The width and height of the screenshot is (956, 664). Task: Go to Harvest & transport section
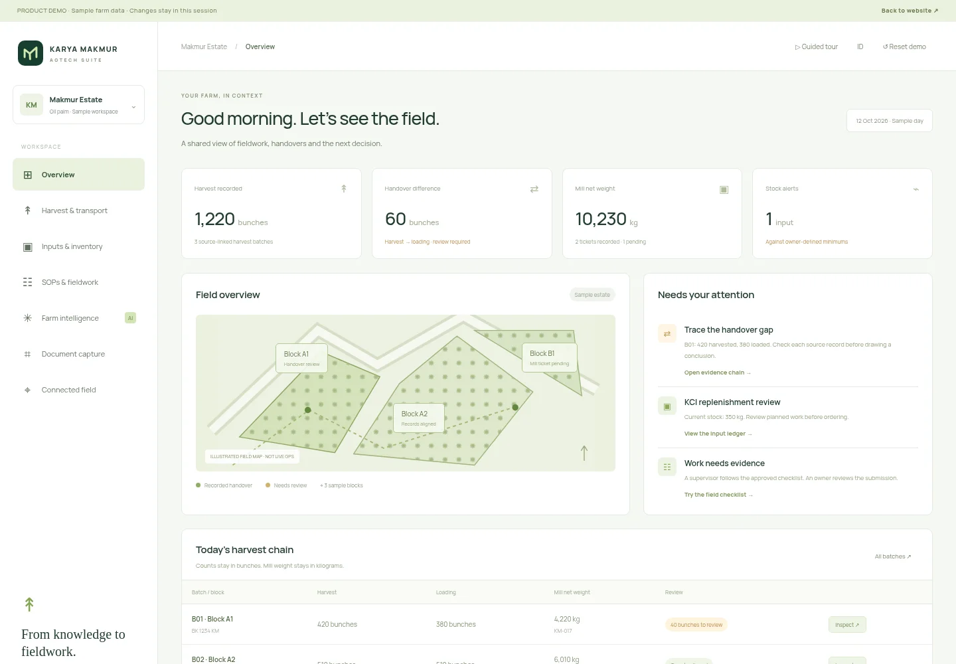coord(78,210)
